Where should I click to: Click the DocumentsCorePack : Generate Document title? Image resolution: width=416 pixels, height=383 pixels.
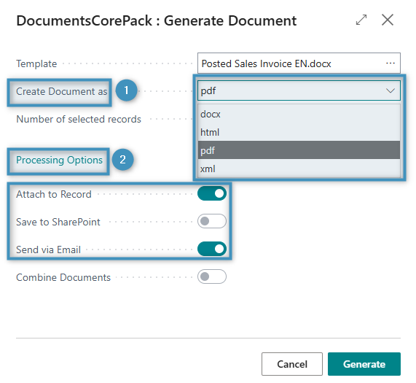click(x=156, y=20)
